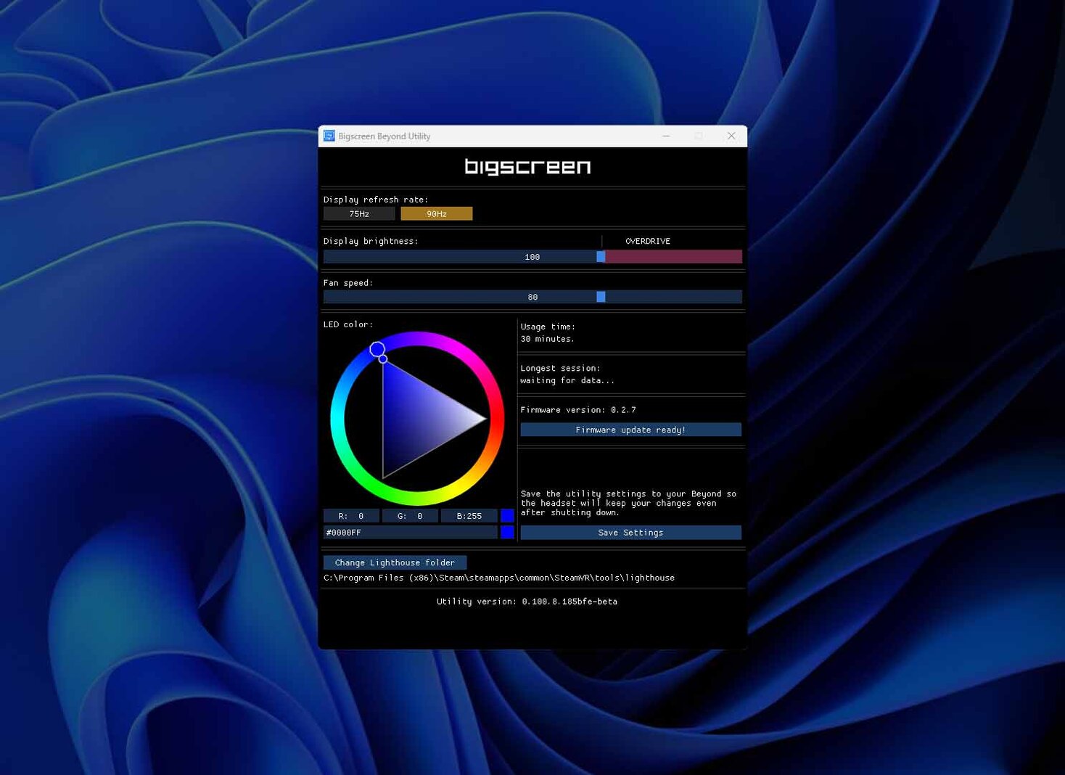Click the red OVERDRIVE brightness zone

673,257
